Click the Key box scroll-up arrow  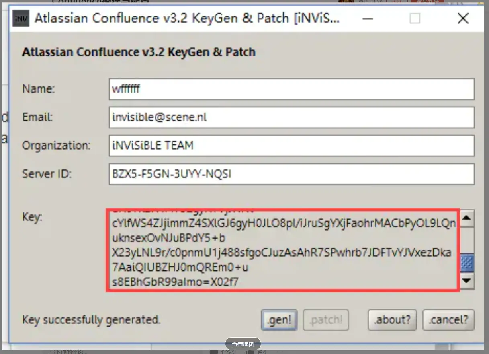[466, 219]
